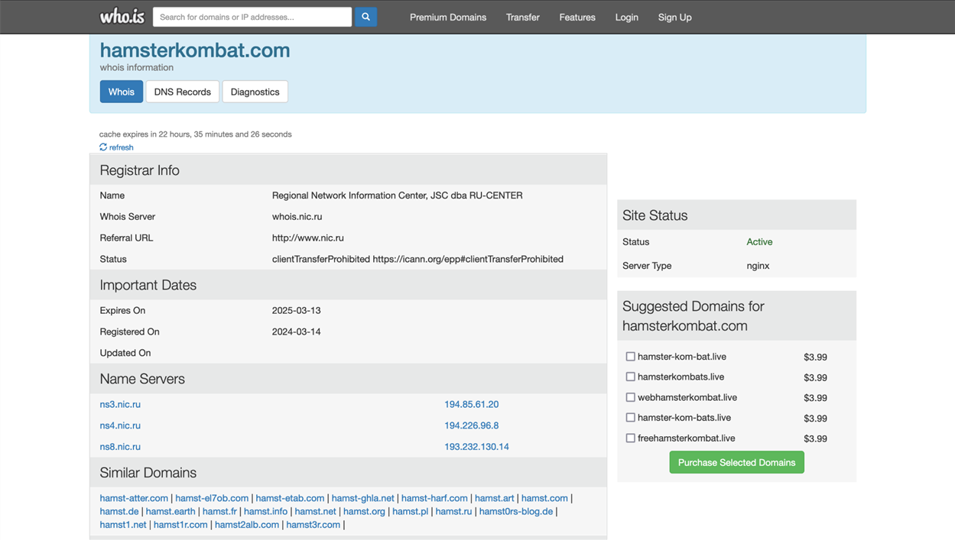This screenshot has width=955, height=540.
Task: Open similar domain hamst.de
Action: (119, 512)
